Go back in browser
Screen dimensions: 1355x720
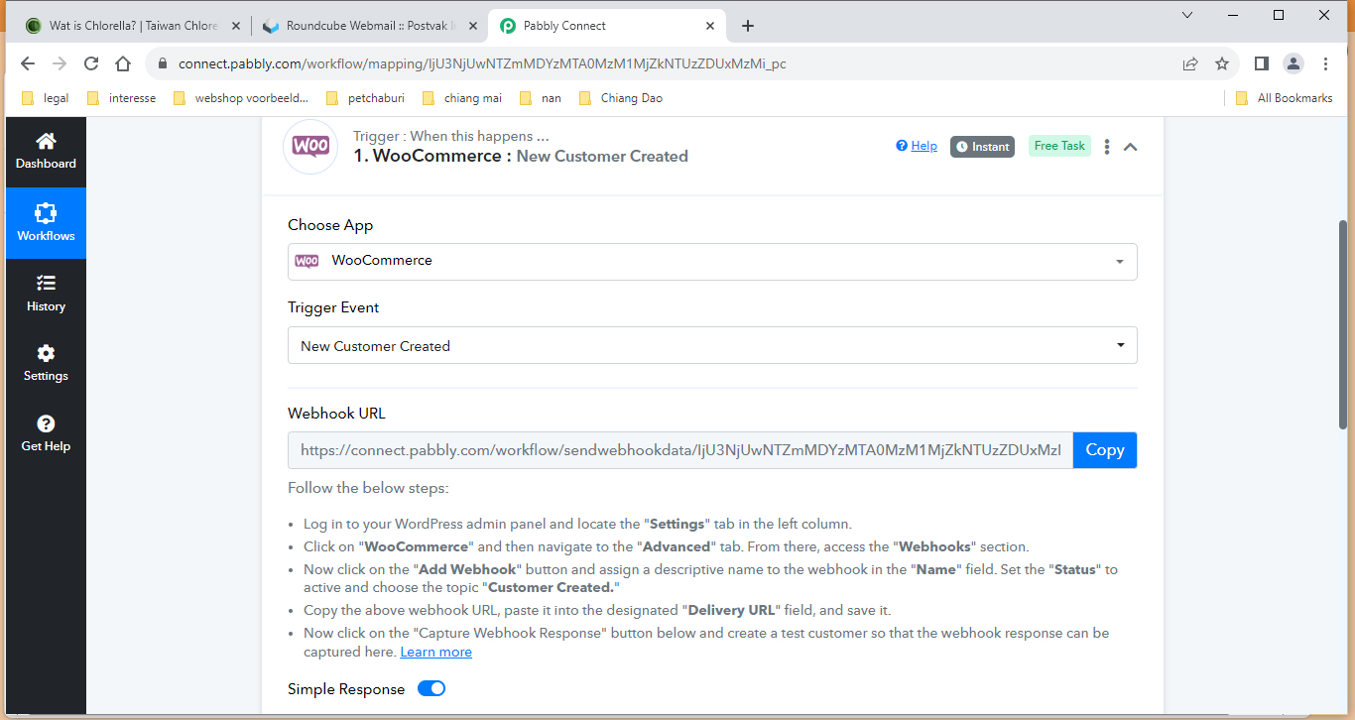28,63
